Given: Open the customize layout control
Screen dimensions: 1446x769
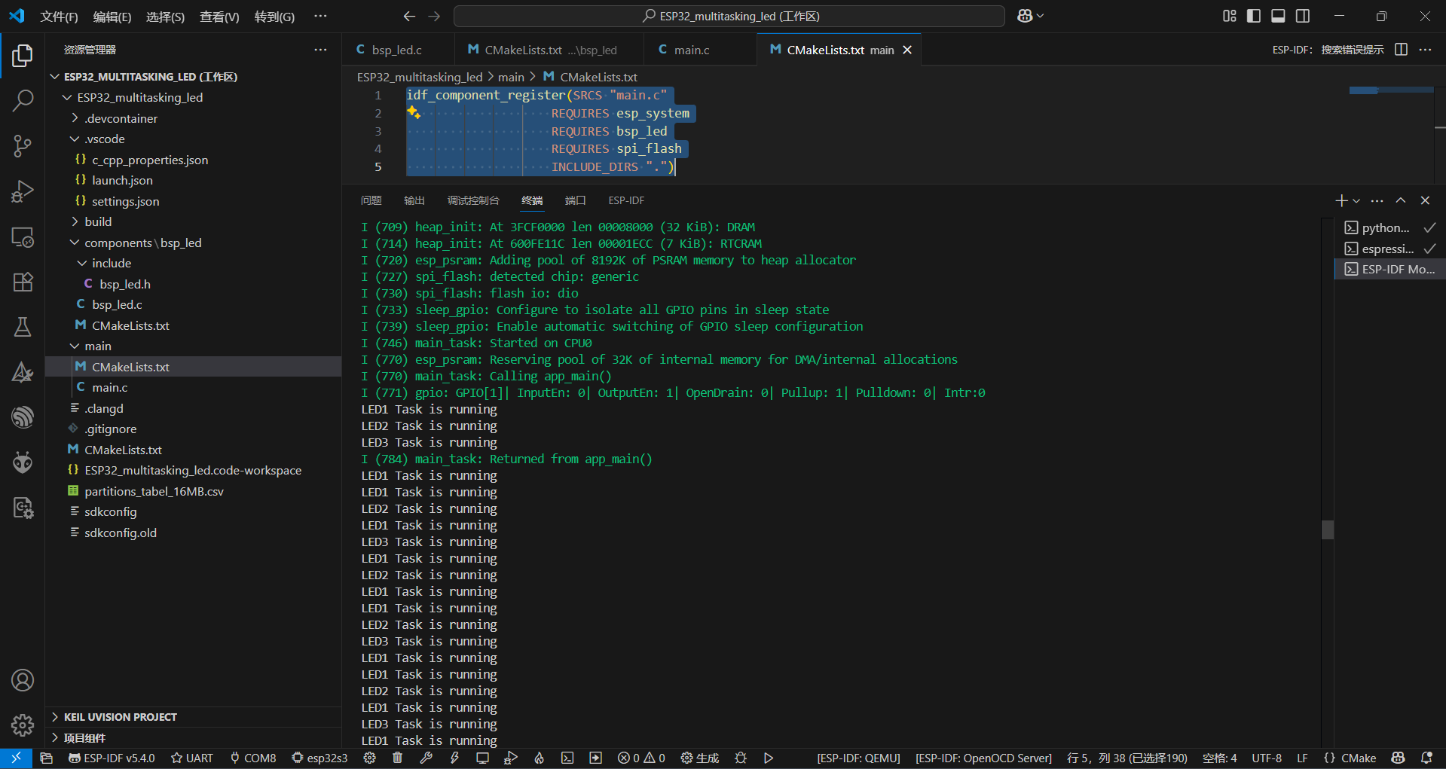Looking at the screenshot, I should (1230, 16).
